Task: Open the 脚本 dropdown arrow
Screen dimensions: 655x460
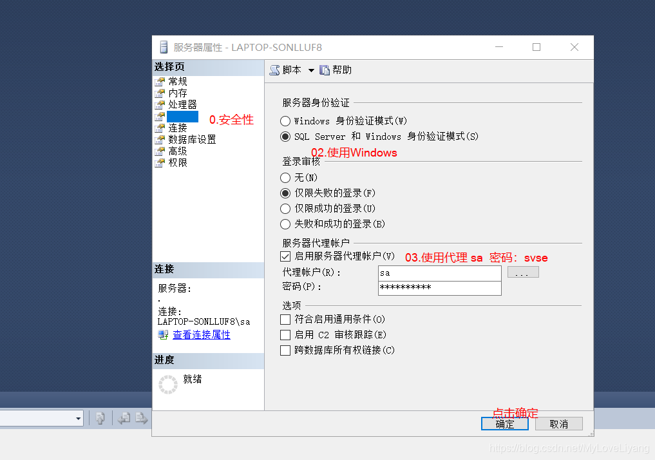Action: coord(311,71)
